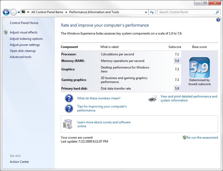Open the address bar history dropdown
223x171 pixels.
tap(146, 12)
